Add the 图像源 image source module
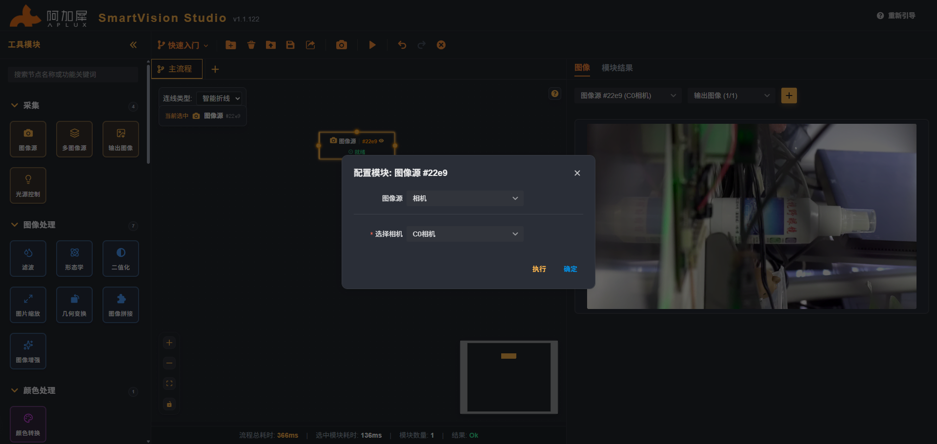The image size is (937, 444). (x=28, y=139)
